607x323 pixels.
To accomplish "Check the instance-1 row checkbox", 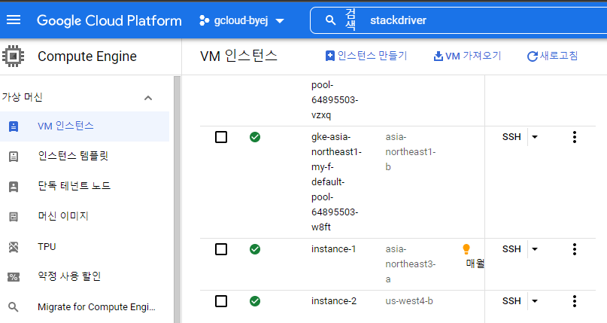I will [221, 249].
